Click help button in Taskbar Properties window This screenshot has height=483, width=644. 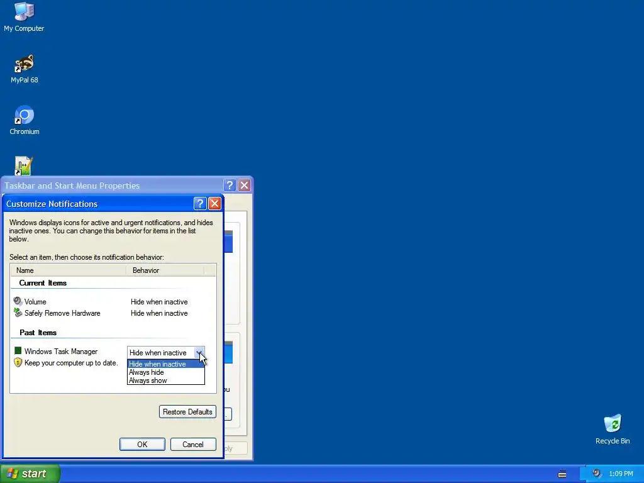pos(230,186)
